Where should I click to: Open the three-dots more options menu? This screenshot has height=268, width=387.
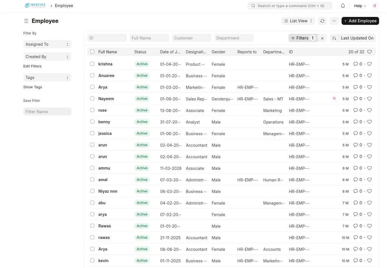click(x=334, y=21)
